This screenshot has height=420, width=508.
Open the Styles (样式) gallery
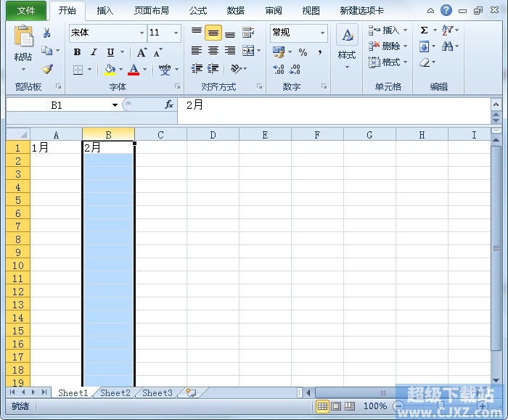pos(347,47)
